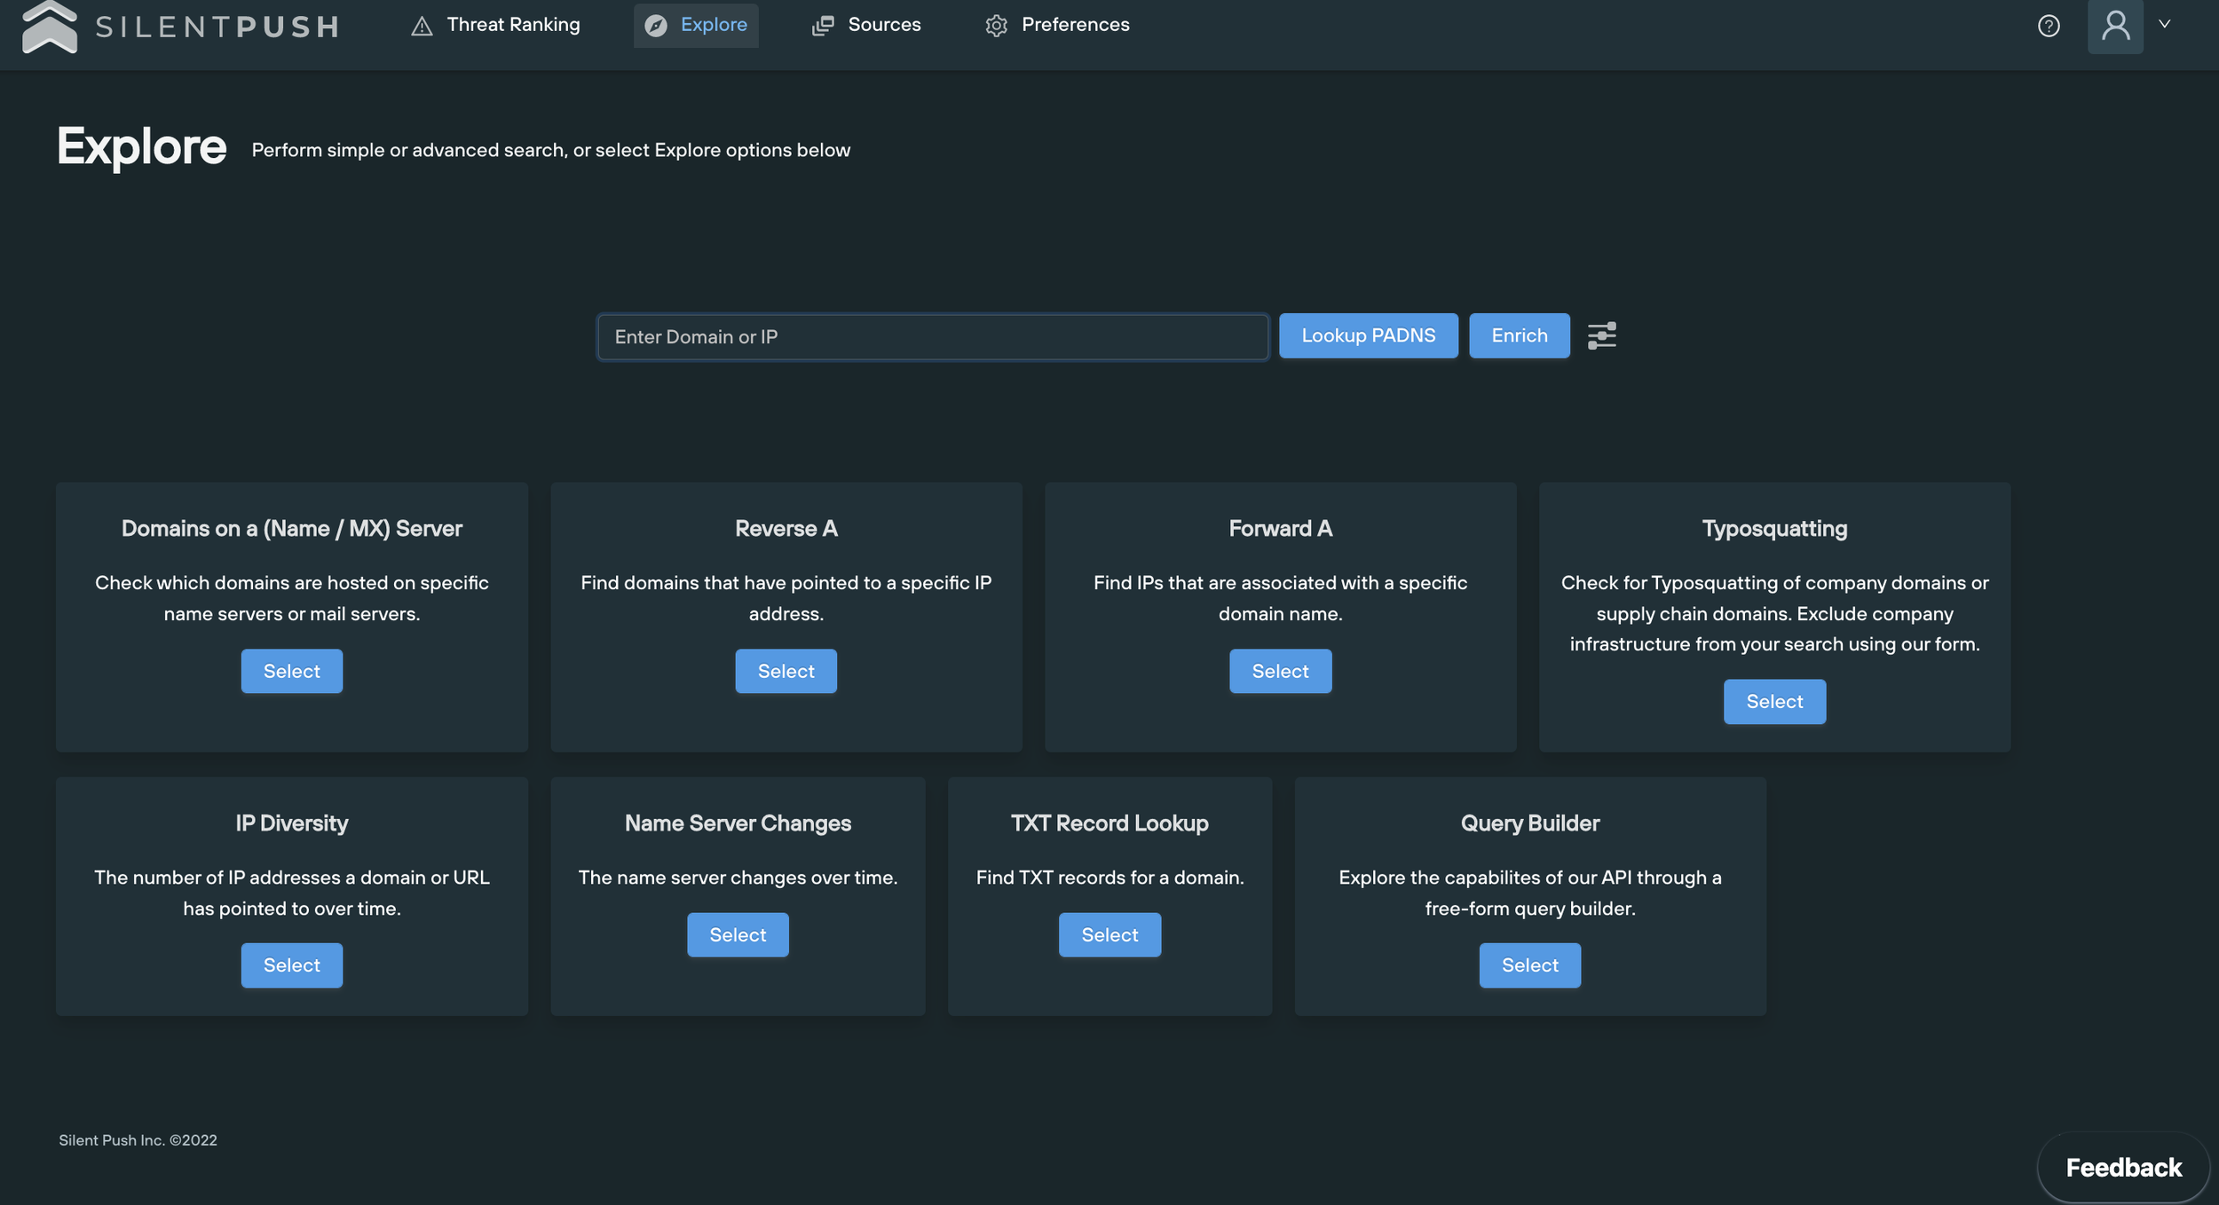This screenshot has height=1205, width=2219.
Task: Select the Reverse A option
Action: click(x=786, y=671)
